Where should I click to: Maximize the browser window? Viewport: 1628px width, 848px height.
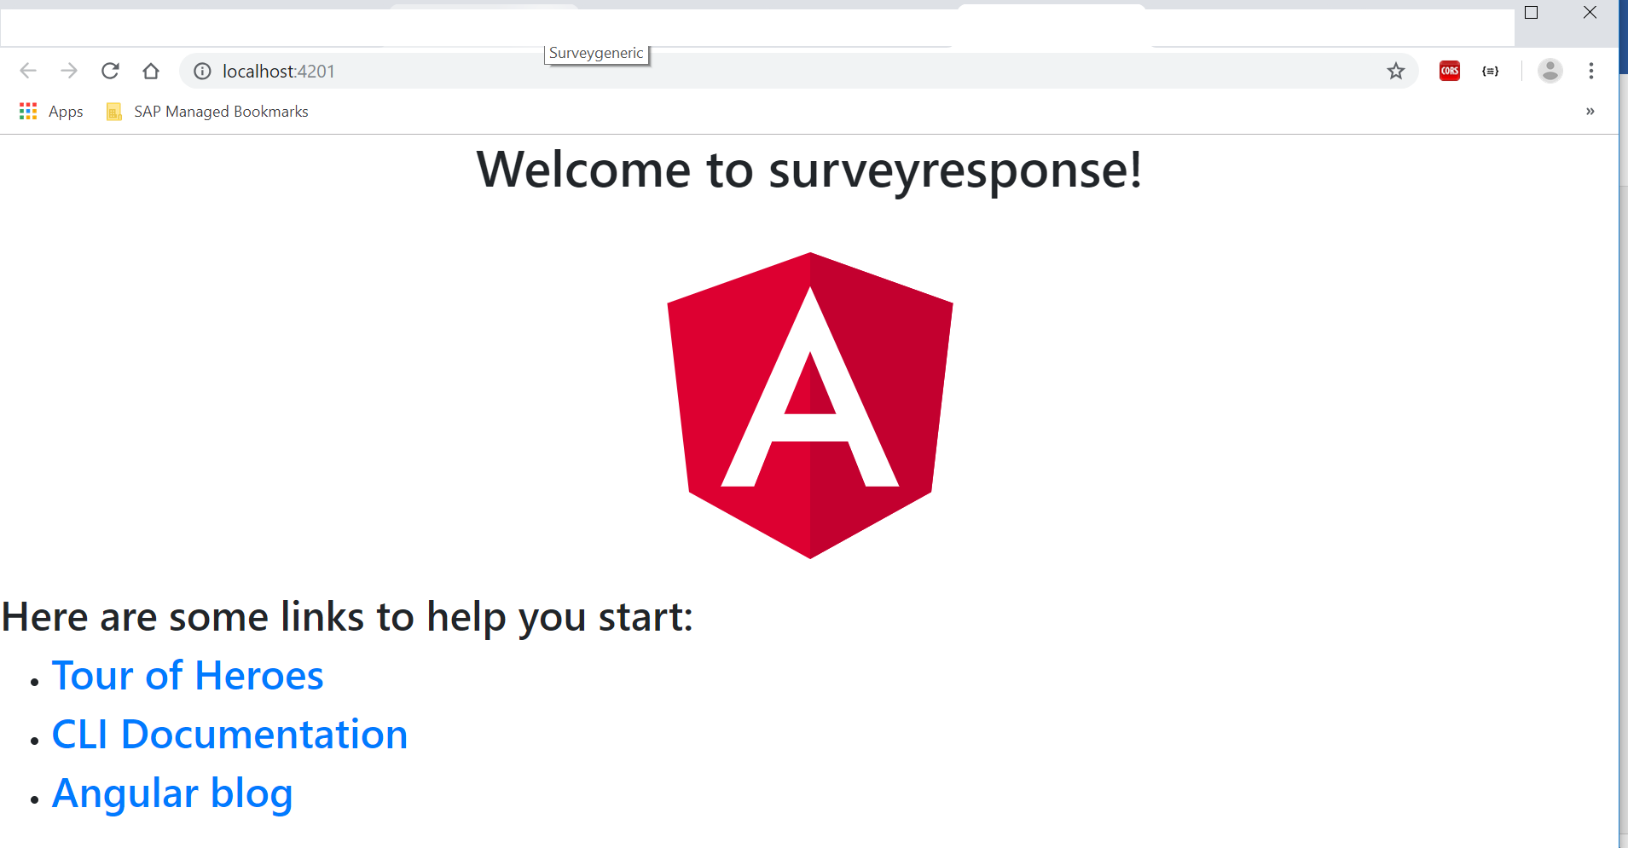[1531, 13]
